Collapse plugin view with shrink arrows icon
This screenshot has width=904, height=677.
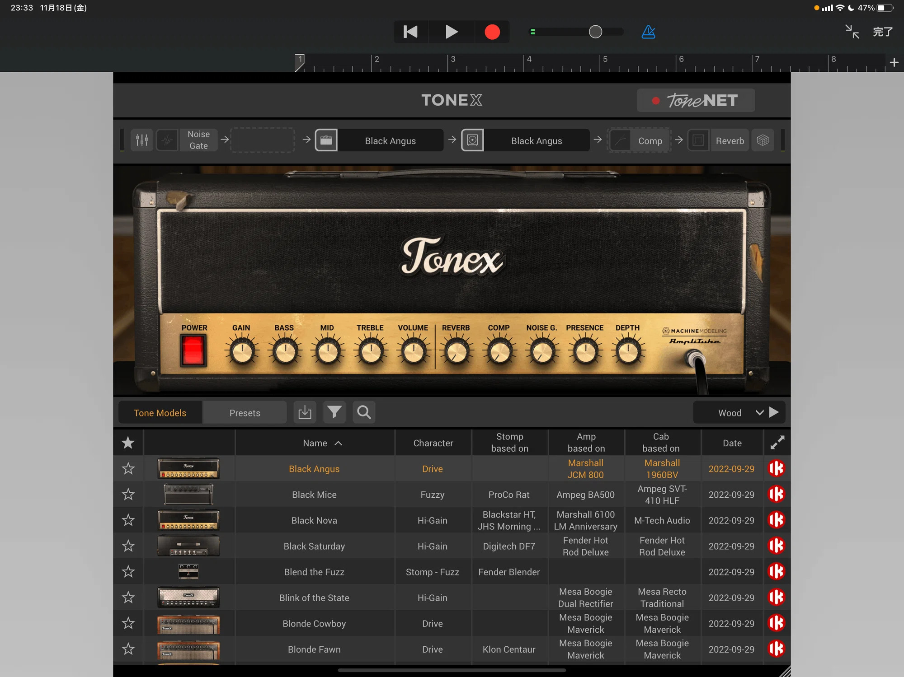(x=852, y=32)
